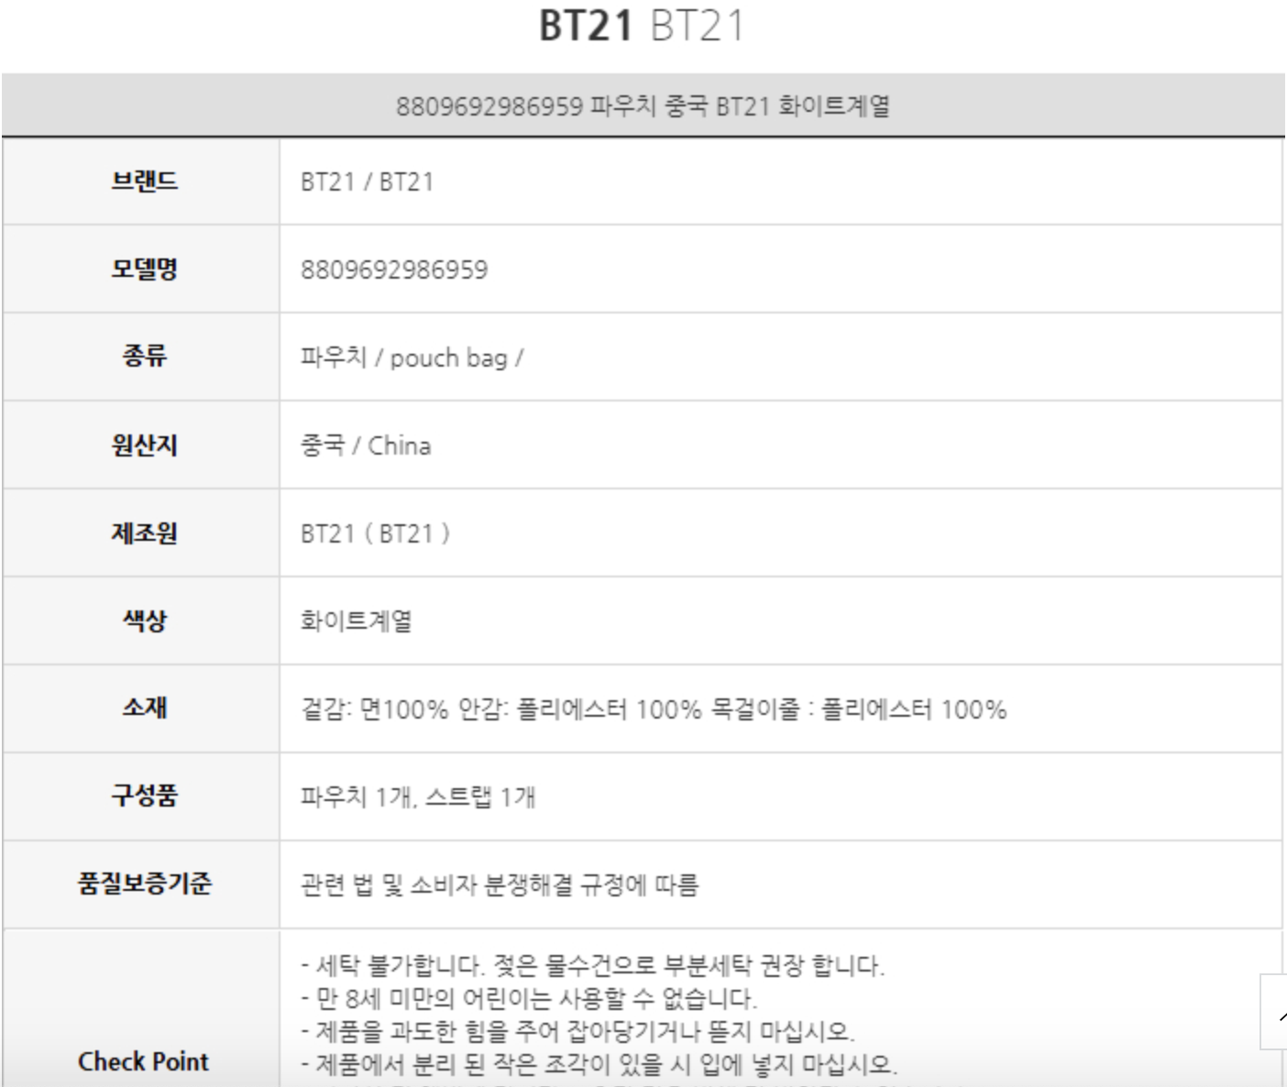Click the bold BT21 title heading
Screen dimensions: 1287x1087
[x=586, y=26]
